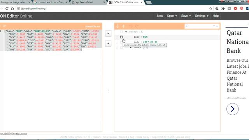Click the powered by ace link
This screenshot has height=140, width=249.
coord(93,26)
